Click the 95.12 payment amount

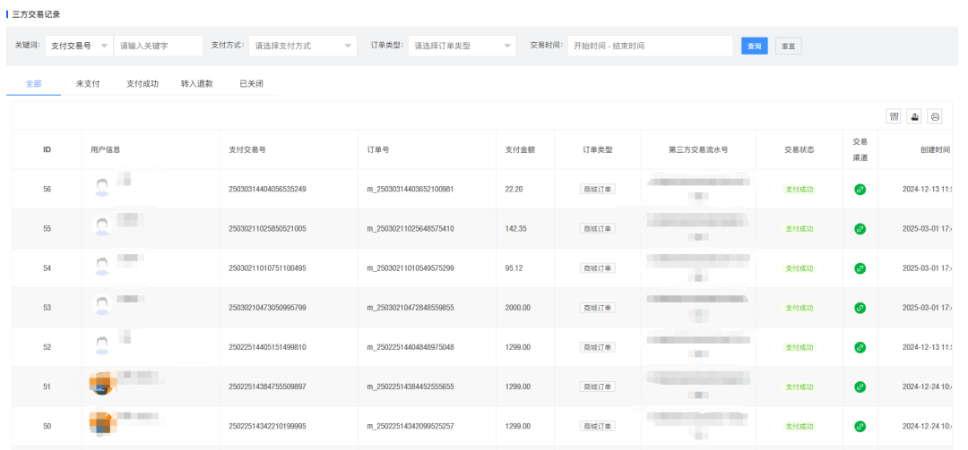(x=514, y=268)
